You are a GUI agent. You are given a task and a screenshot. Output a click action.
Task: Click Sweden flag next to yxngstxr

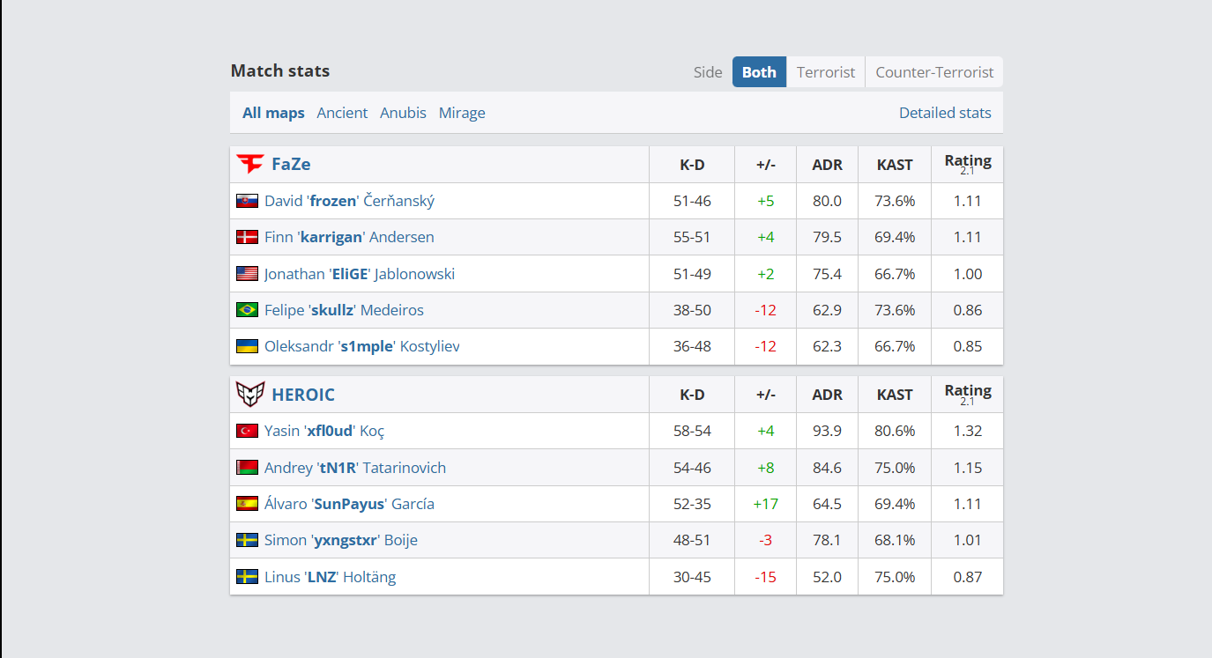(x=247, y=540)
